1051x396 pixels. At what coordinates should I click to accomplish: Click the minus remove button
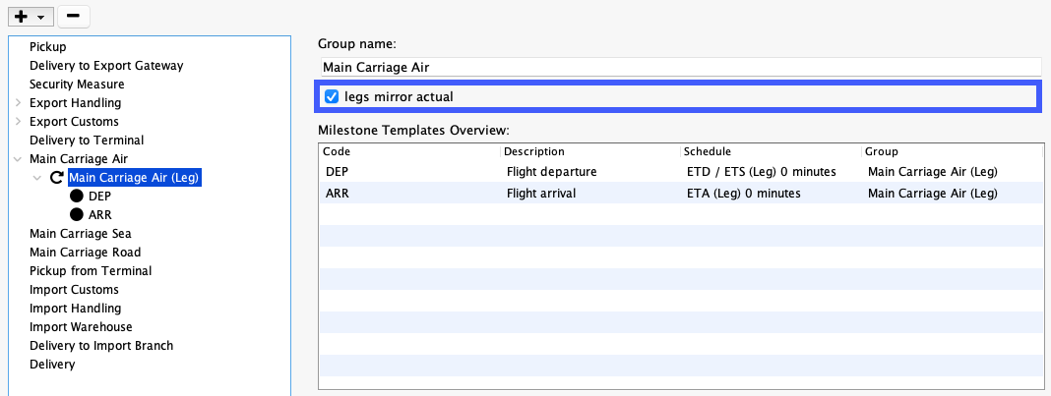74,16
